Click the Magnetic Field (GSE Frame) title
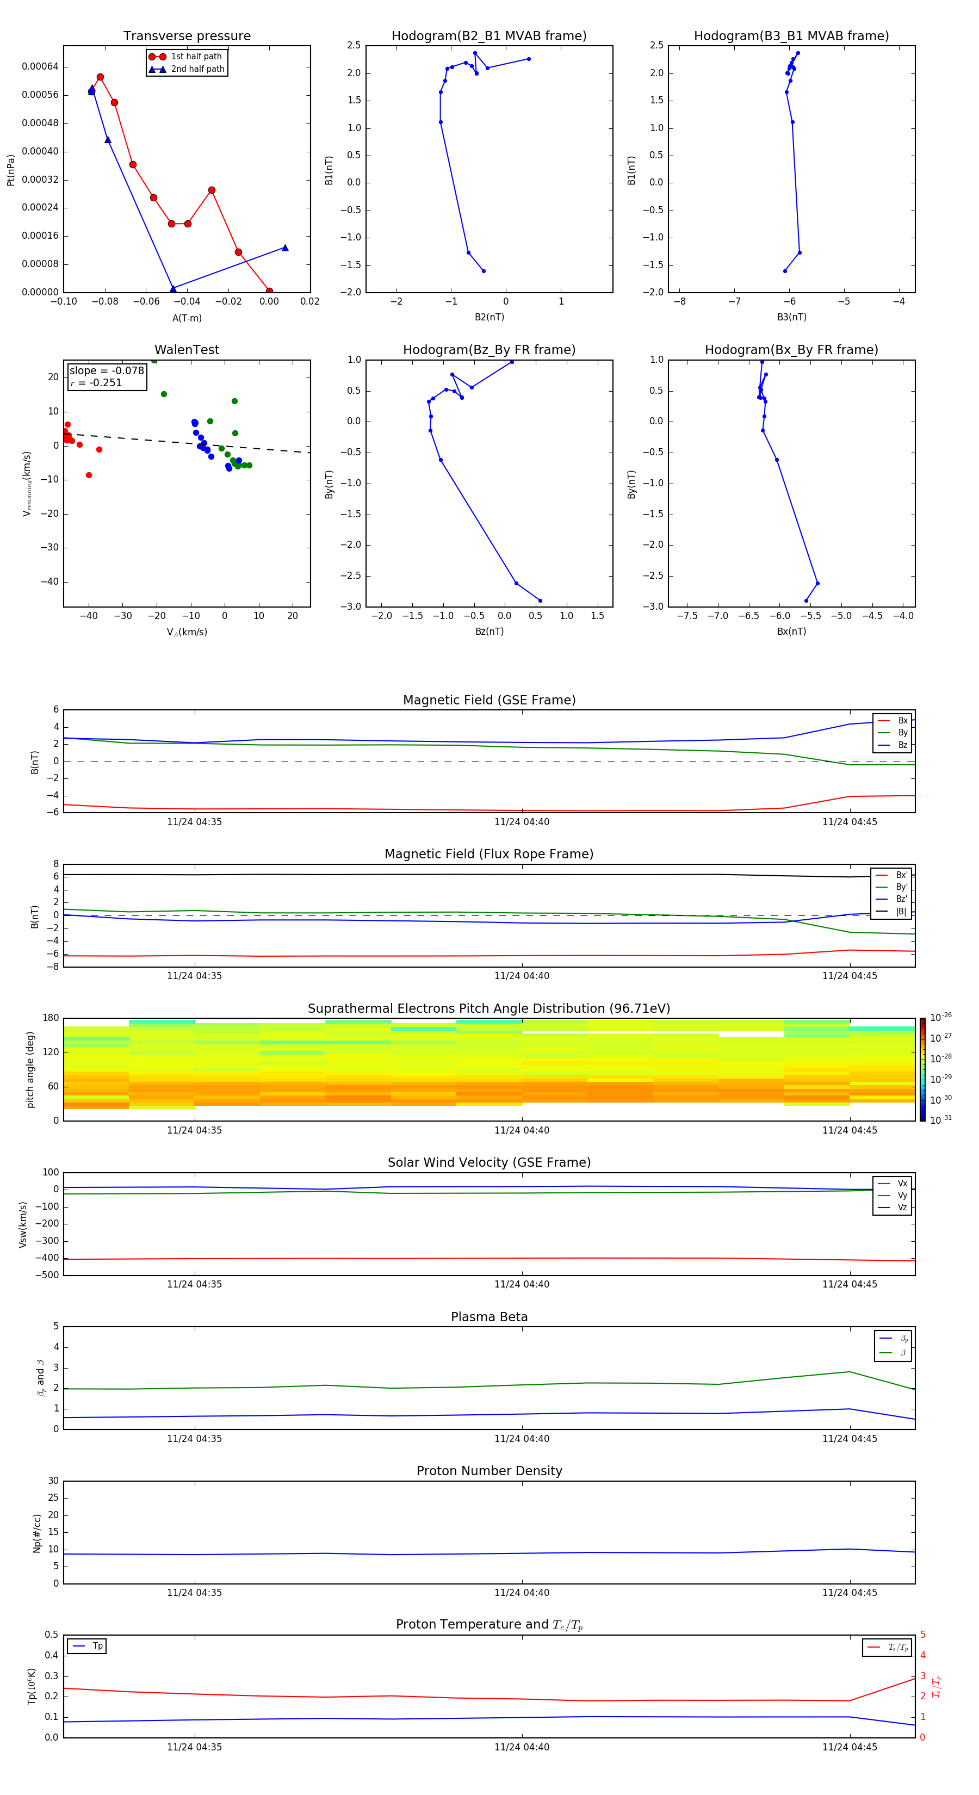The width and height of the screenshot is (979, 1795). pyautogui.click(x=489, y=700)
